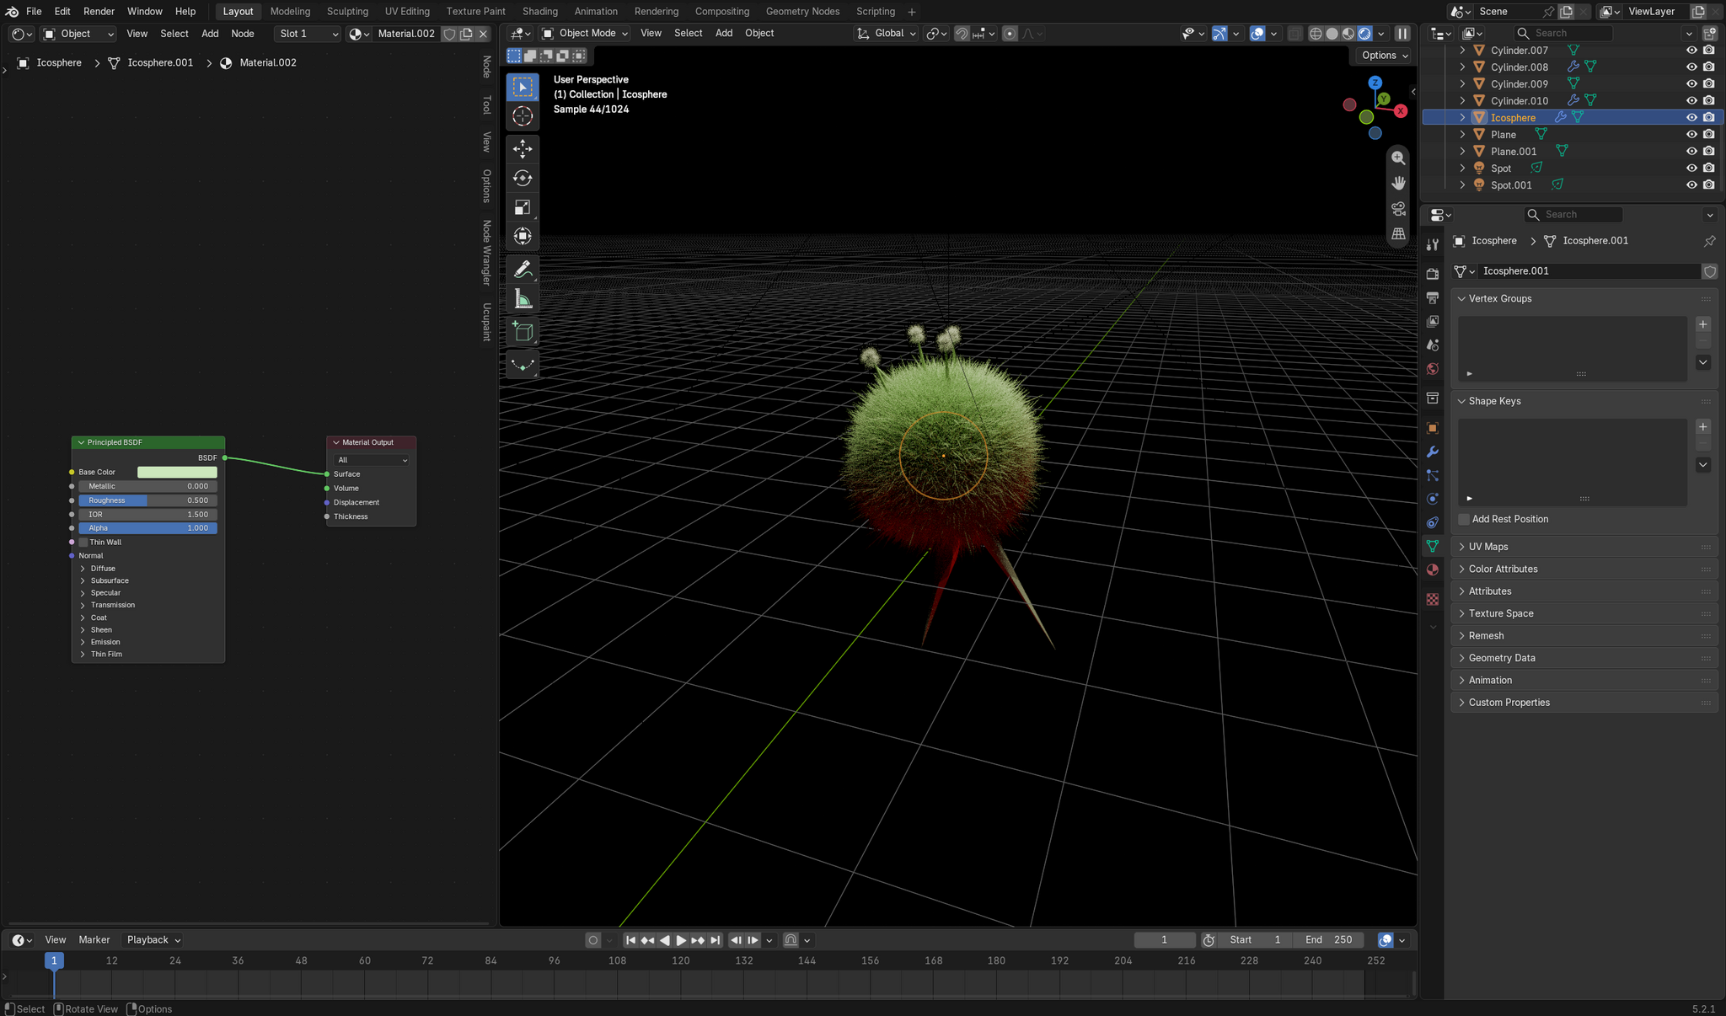Play animation forward
Screen dimensions: 1726x1016
point(681,940)
